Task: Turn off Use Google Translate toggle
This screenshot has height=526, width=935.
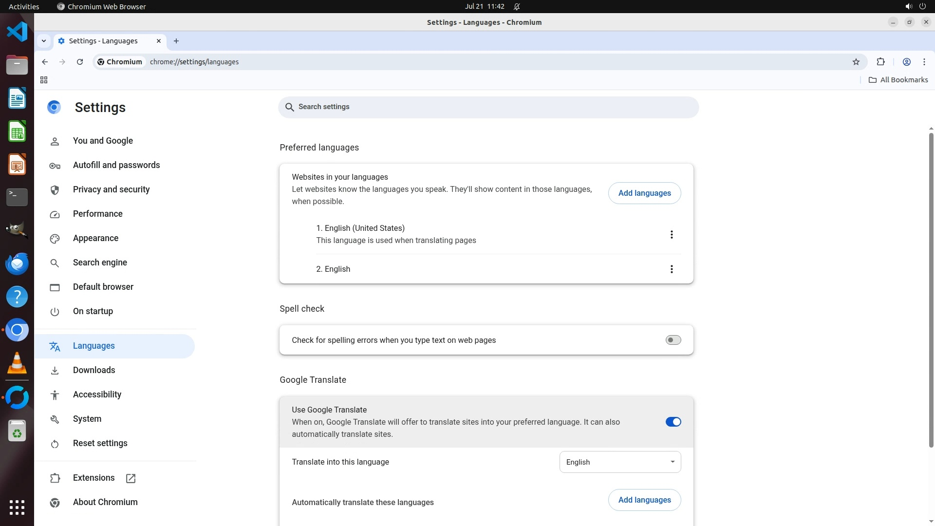Action: 673,422
